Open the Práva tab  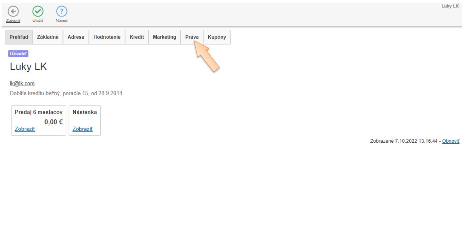192,37
